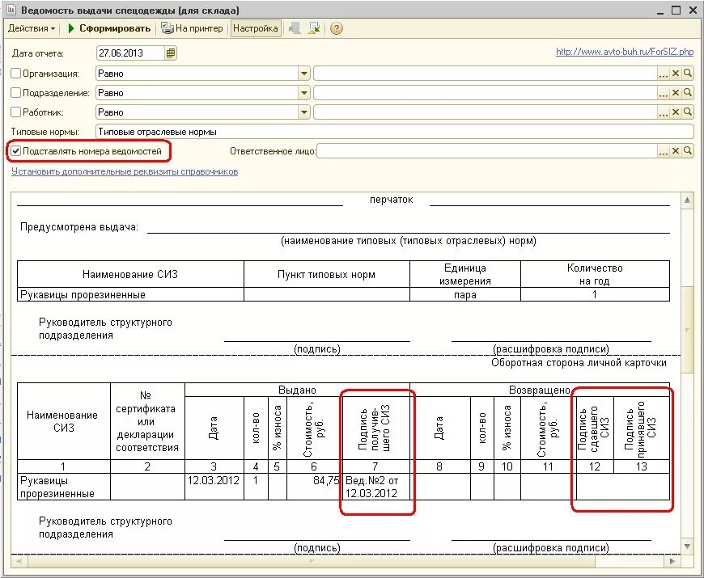704x578 pixels.
Task: Click the 'Возвращено' group header
Action: (x=539, y=390)
